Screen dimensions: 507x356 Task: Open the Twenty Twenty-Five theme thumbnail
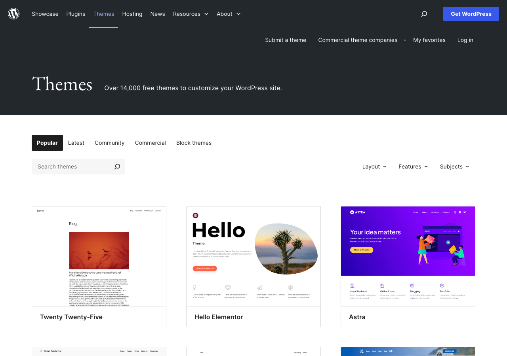[99, 256]
